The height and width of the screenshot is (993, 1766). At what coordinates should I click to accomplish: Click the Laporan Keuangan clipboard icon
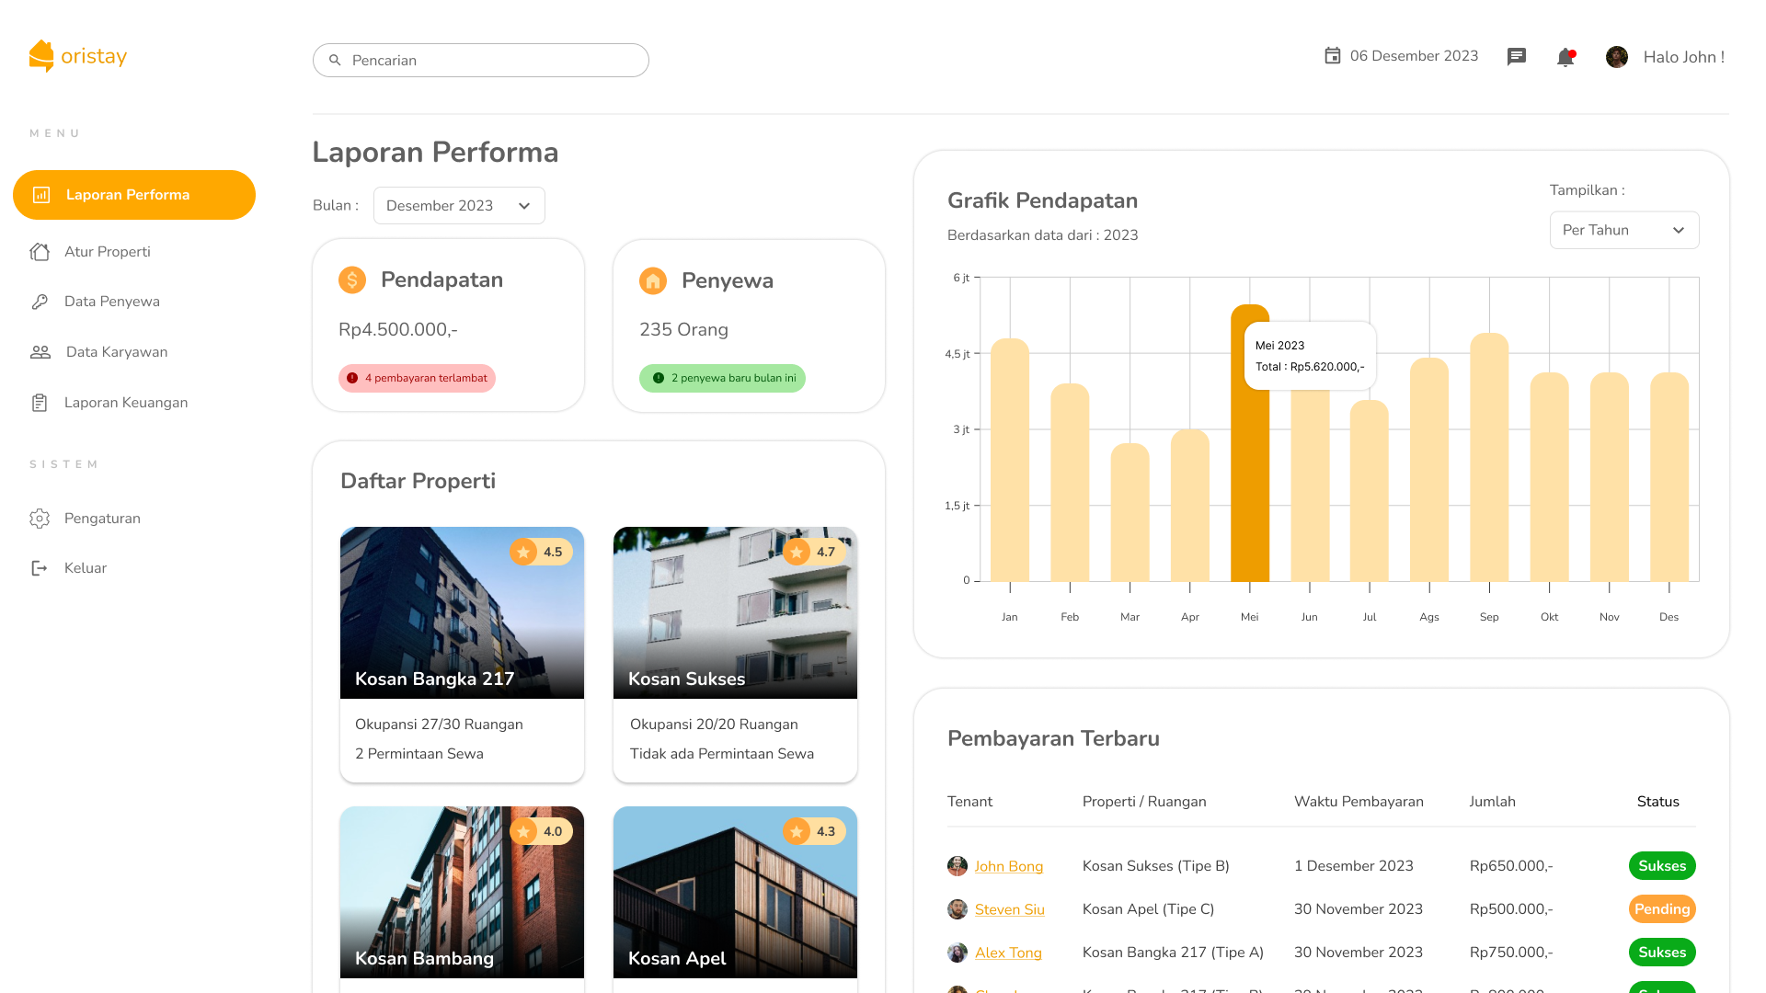click(40, 403)
